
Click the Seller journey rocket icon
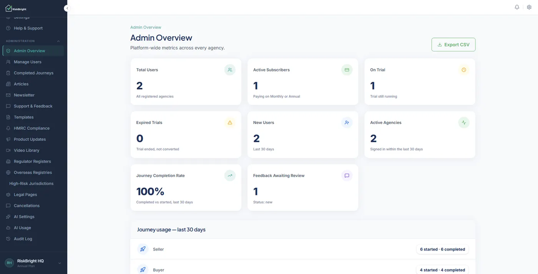pyautogui.click(x=143, y=249)
